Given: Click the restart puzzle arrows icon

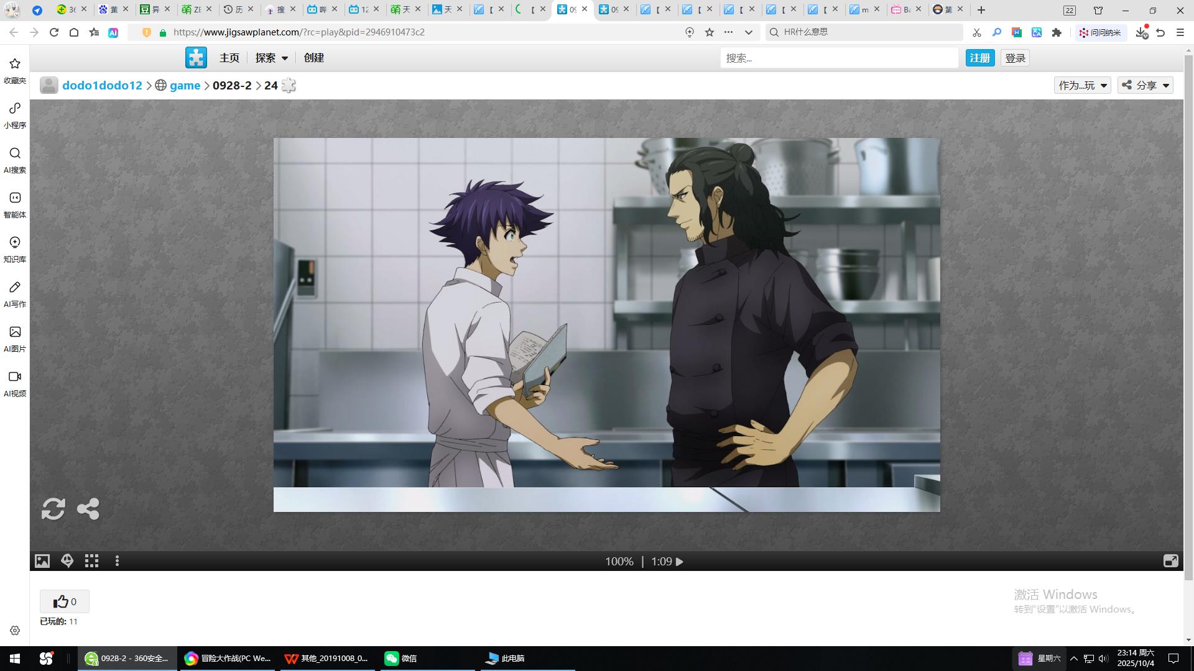Looking at the screenshot, I should click(53, 509).
